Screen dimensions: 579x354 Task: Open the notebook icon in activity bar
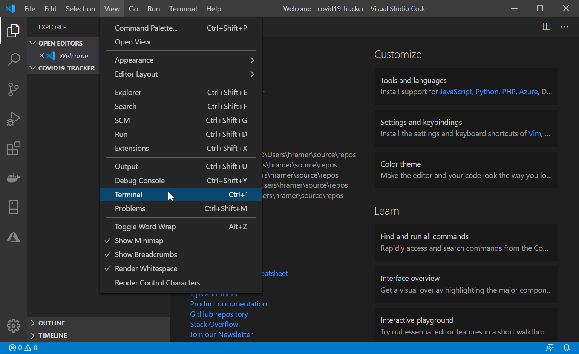point(13,207)
